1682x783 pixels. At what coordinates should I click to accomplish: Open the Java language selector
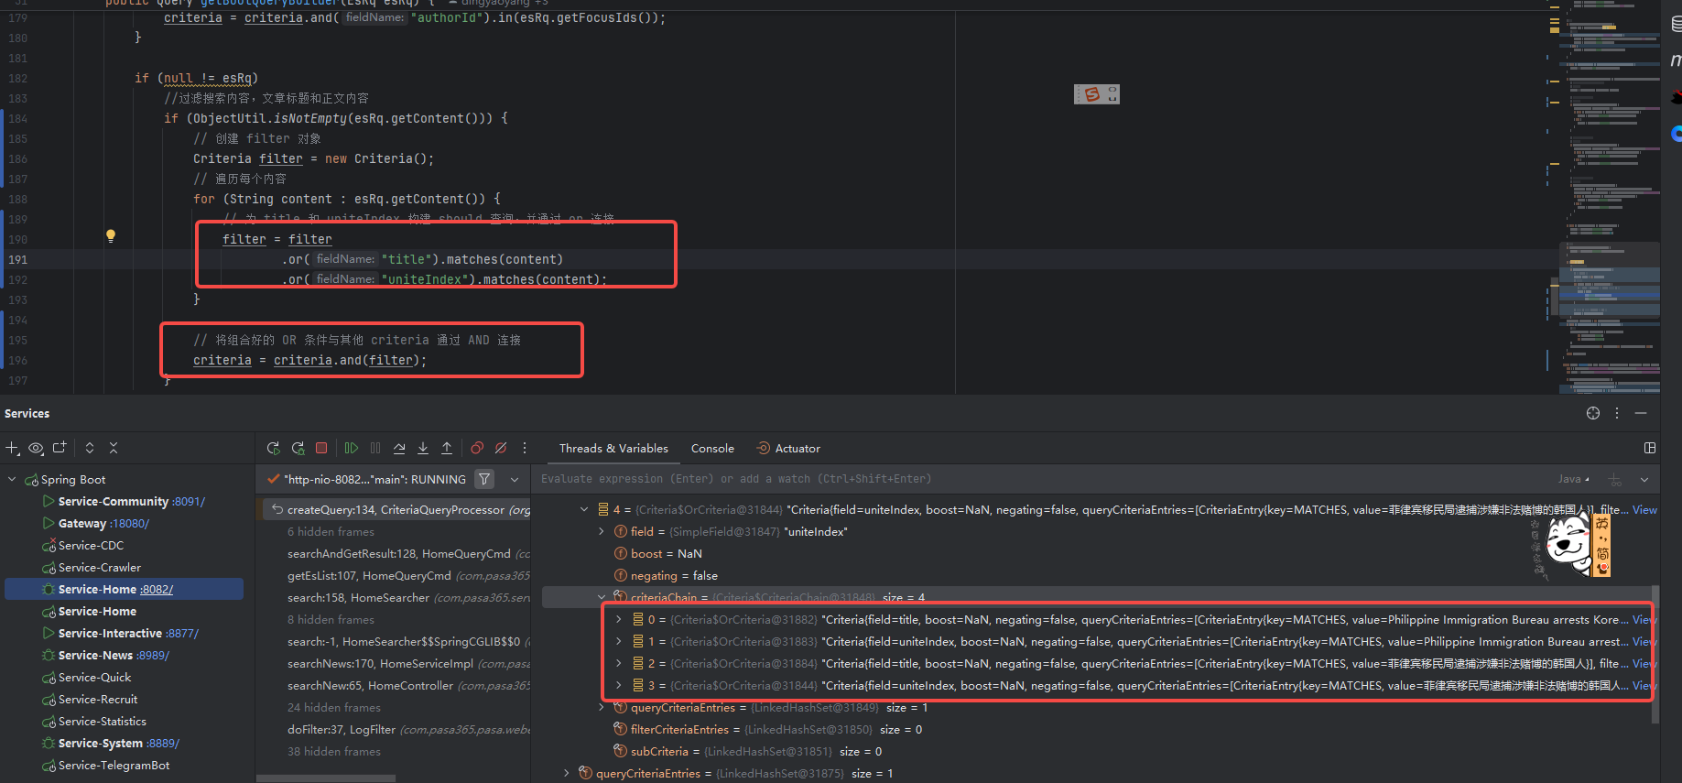tap(1574, 479)
